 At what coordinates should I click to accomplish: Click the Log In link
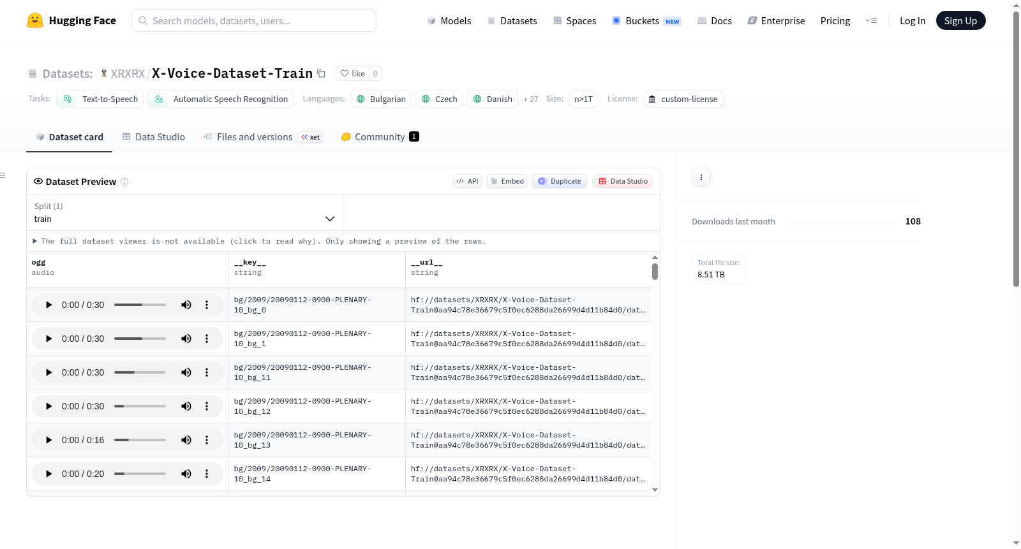pos(913,20)
